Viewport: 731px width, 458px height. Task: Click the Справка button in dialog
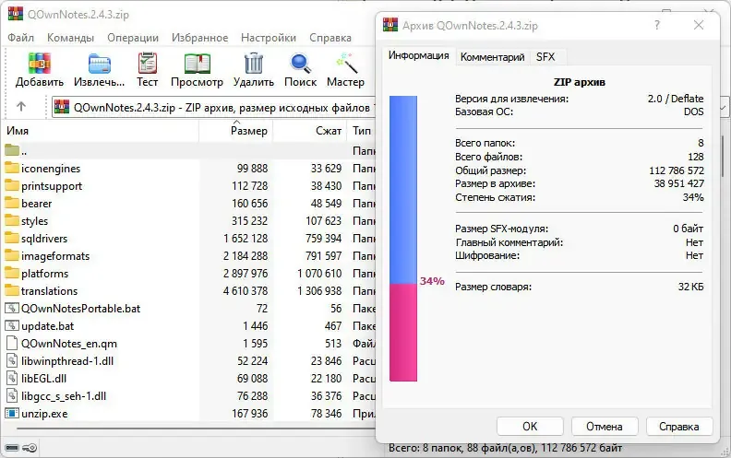[x=678, y=427]
